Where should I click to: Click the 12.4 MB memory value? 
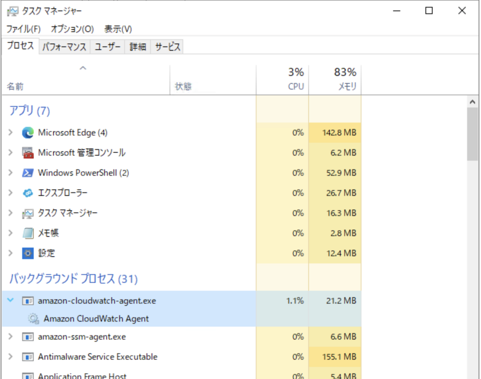[342, 253]
